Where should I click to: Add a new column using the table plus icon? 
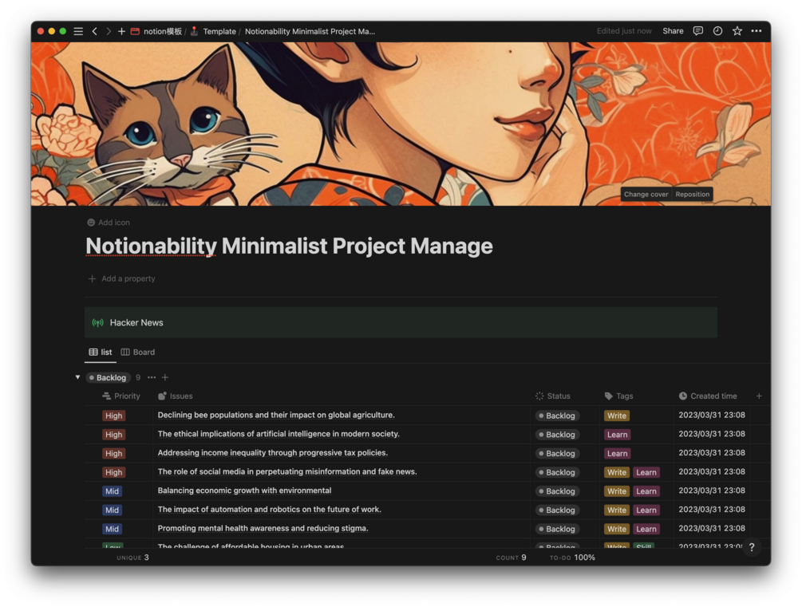pyautogui.click(x=758, y=396)
